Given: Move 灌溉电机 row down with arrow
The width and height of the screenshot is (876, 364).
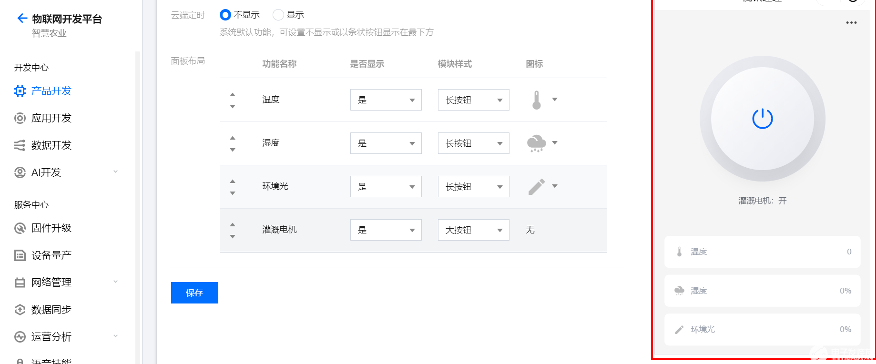Looking at the screenshot, I should [x=233, y=236].
